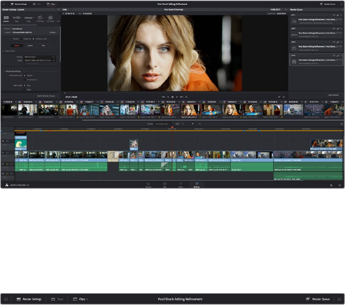Open the Format dropdown

point(40,56)
